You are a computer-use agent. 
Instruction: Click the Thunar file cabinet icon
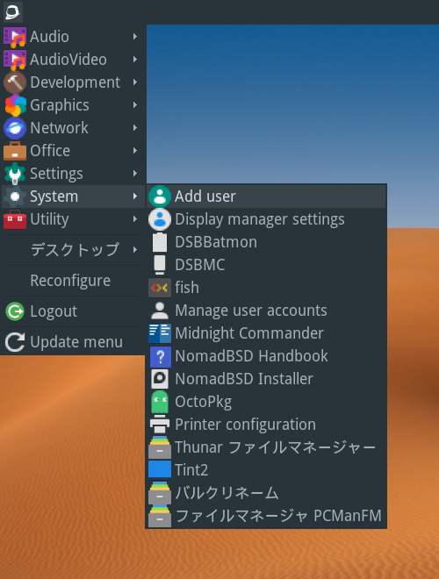click(160, 447)
